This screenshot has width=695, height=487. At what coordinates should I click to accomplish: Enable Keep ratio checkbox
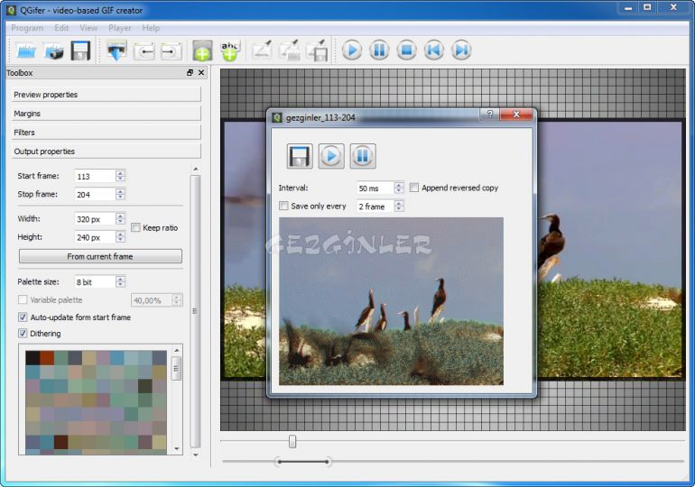pos(136,227)
